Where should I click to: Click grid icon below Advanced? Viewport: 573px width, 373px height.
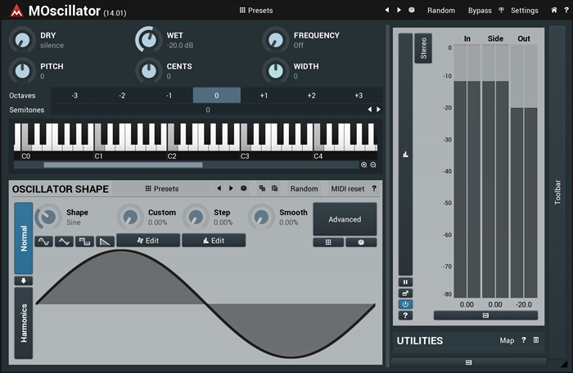(328, 242)
